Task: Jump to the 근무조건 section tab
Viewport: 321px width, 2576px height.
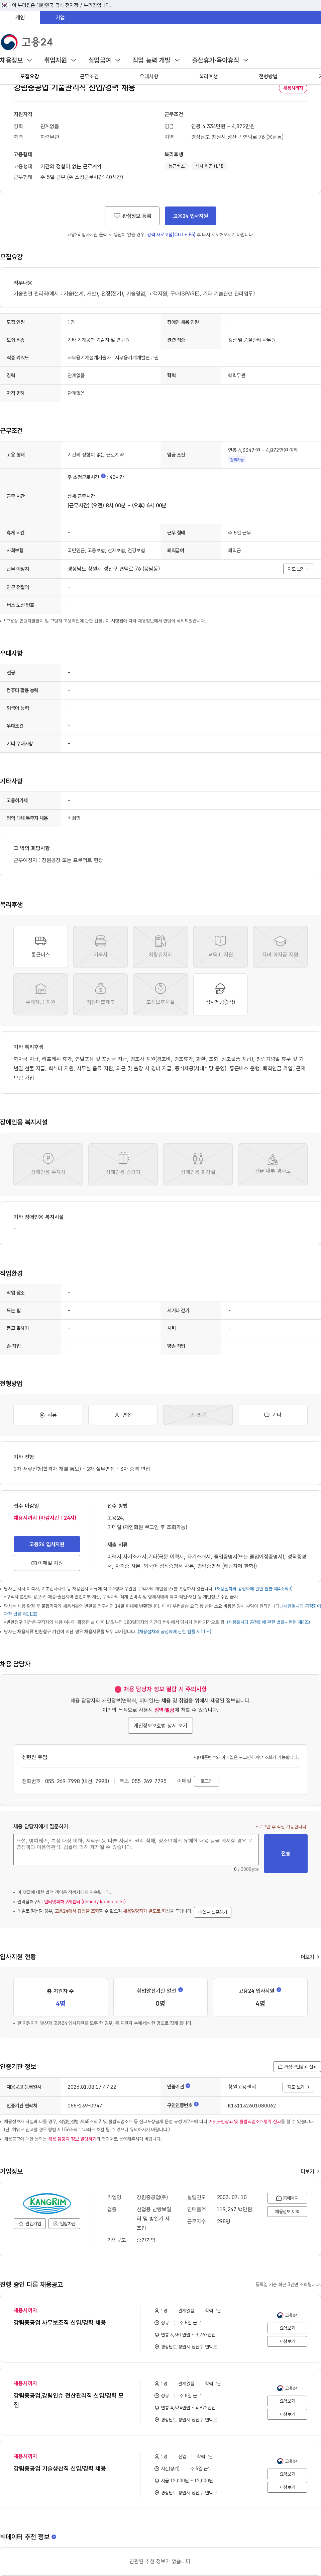Action: (89, 76)
